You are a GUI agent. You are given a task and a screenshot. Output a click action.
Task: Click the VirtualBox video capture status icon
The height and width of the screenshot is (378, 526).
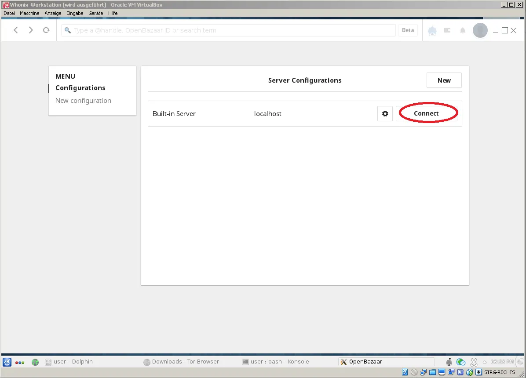(x=451, y=372)
